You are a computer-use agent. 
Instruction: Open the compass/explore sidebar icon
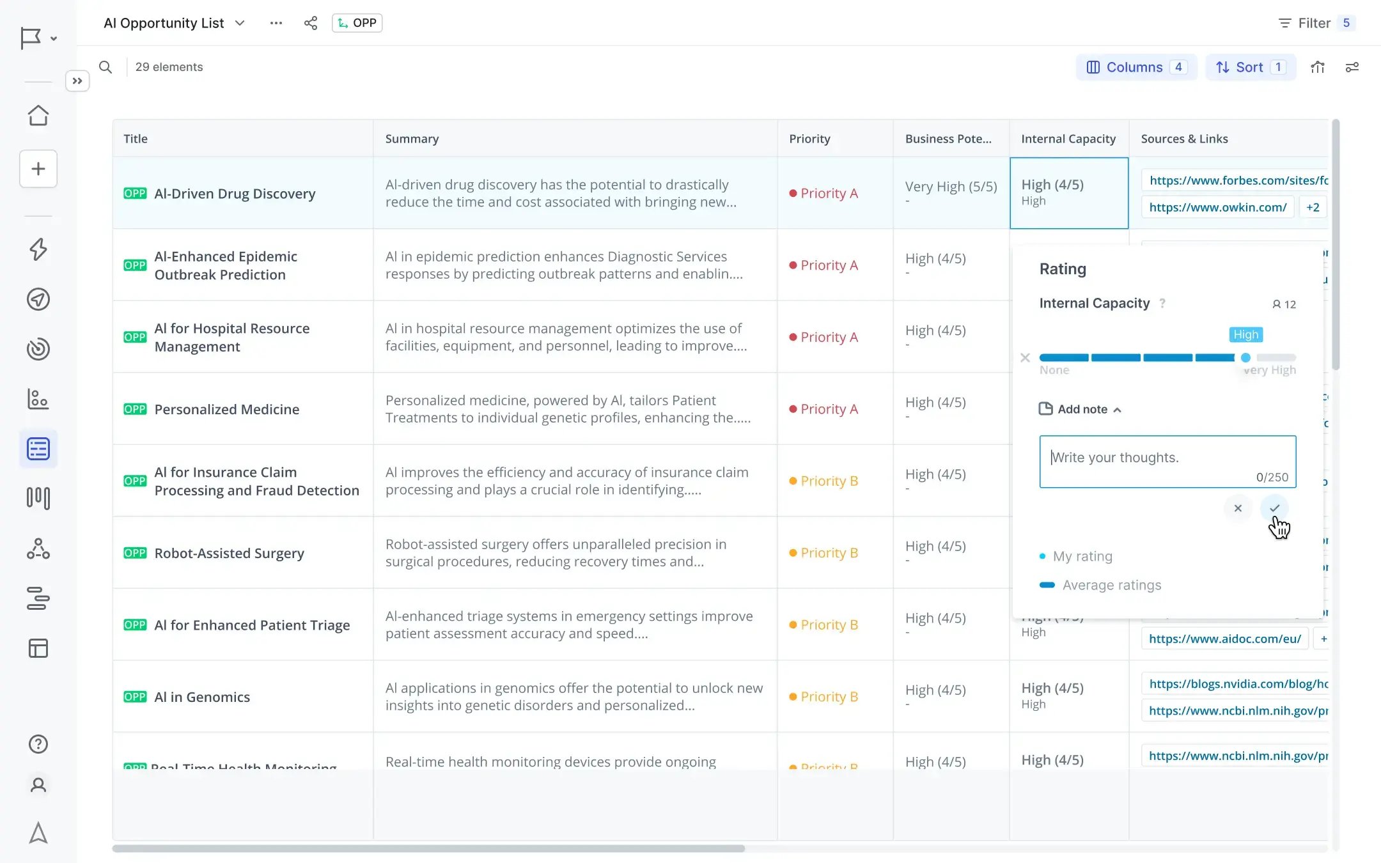(x=38, y=299)
